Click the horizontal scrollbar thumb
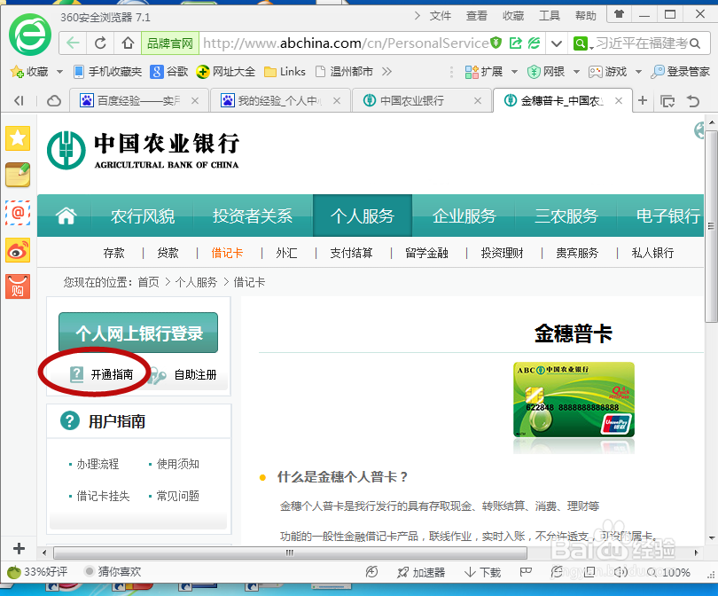 [290, 553]
